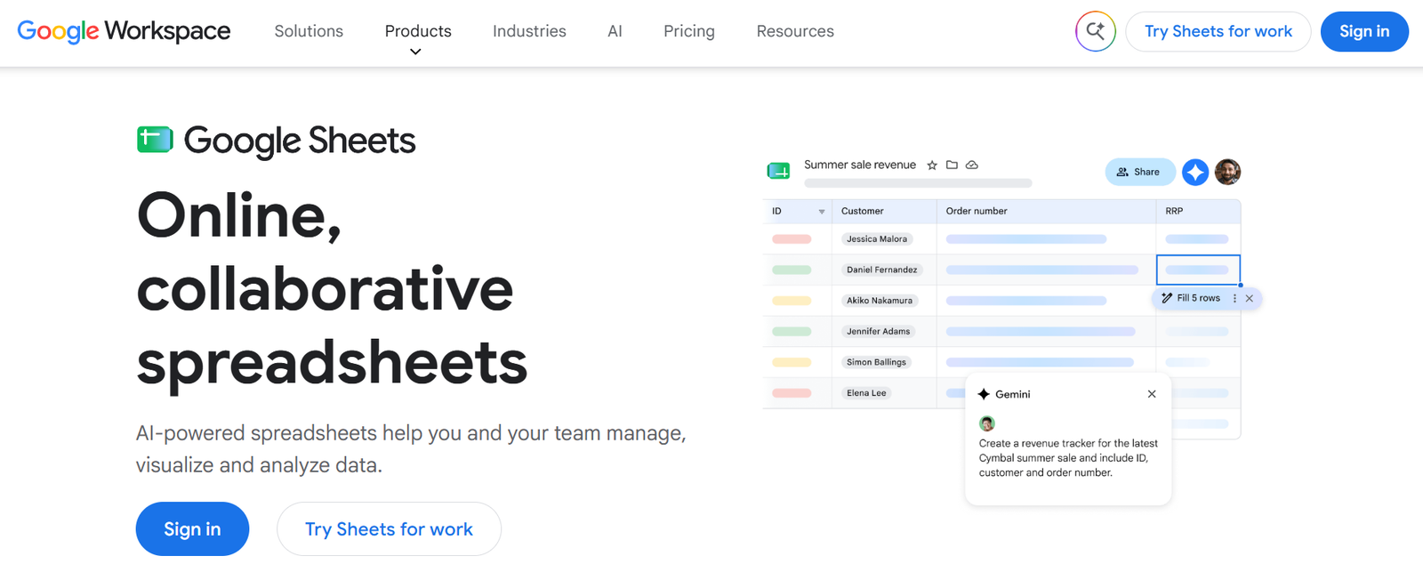Click the pencil icon on Fill 5 rows chip
This screenshot has width=1423, height=572.
(x=1167, y=298)
